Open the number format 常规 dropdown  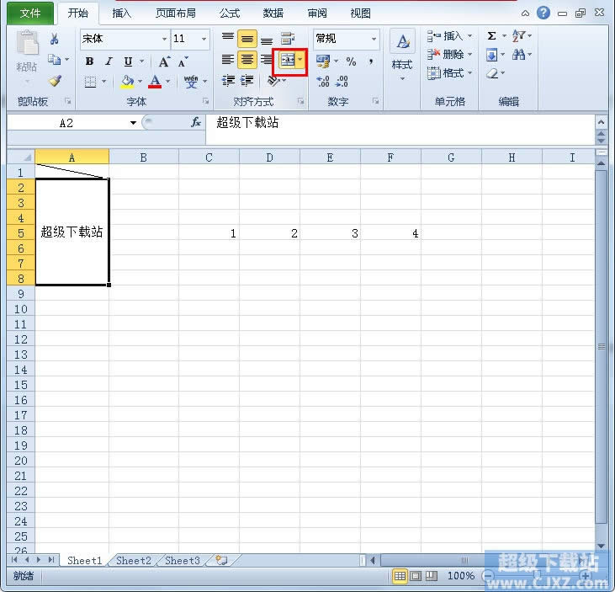pyautogui.click(x=374, y=39)
